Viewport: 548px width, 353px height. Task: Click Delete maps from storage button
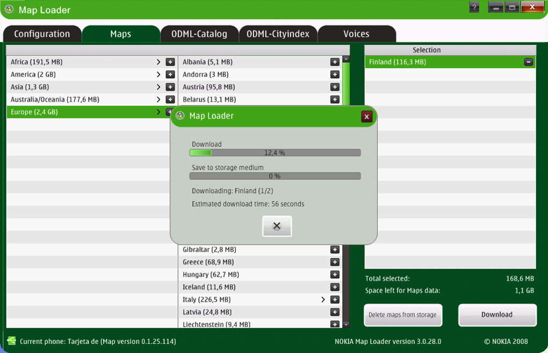pyautogui.click(x=403, y=315)
